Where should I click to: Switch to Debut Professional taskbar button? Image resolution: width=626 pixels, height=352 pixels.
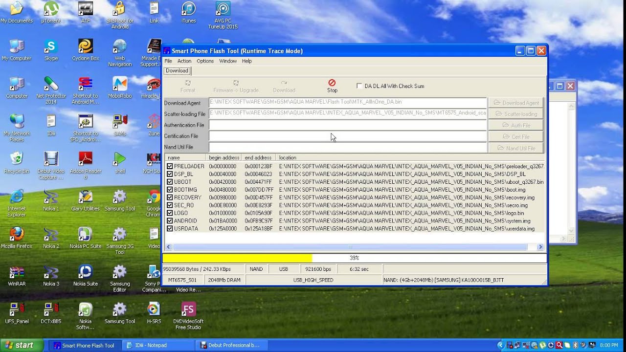click(x=232, y=345)
